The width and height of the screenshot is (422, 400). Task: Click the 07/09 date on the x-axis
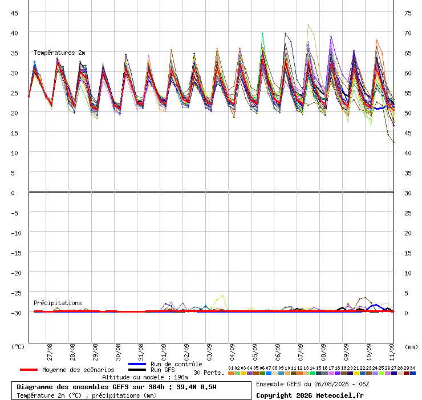tap(301, 352)
